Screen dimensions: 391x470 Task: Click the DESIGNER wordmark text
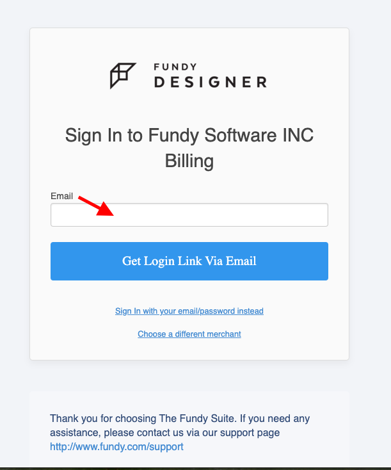[x=211, y=82]
